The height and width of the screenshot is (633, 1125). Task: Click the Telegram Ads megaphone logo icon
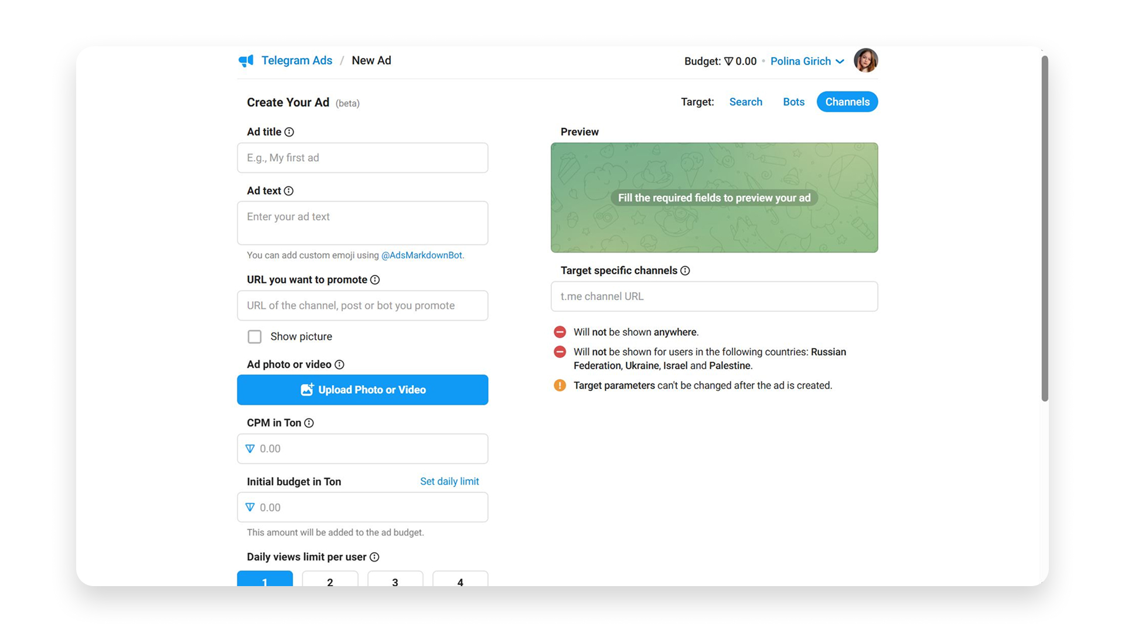click(x=246, y=60)
